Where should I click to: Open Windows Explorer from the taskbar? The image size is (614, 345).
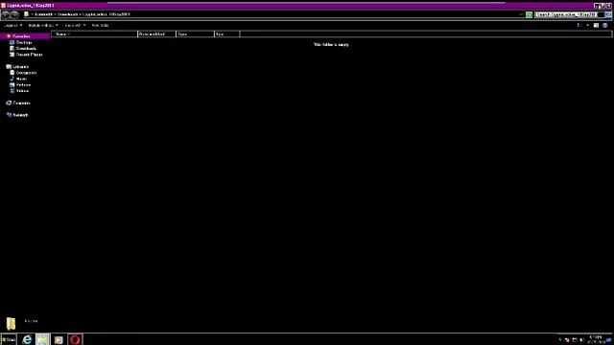click(42, 339)
